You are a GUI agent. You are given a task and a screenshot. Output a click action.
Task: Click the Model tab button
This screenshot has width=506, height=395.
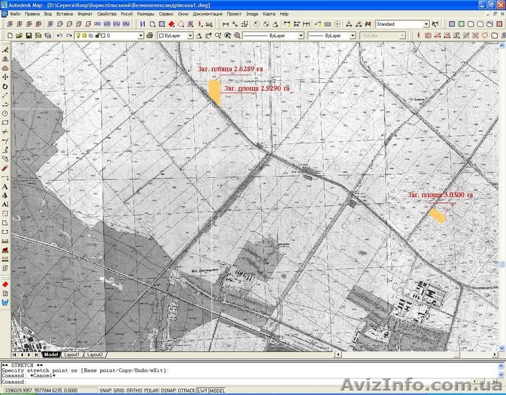coord(51,354)
